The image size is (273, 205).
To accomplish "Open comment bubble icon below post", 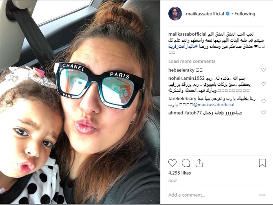I will pyautogui.click(x=186, y=163).
